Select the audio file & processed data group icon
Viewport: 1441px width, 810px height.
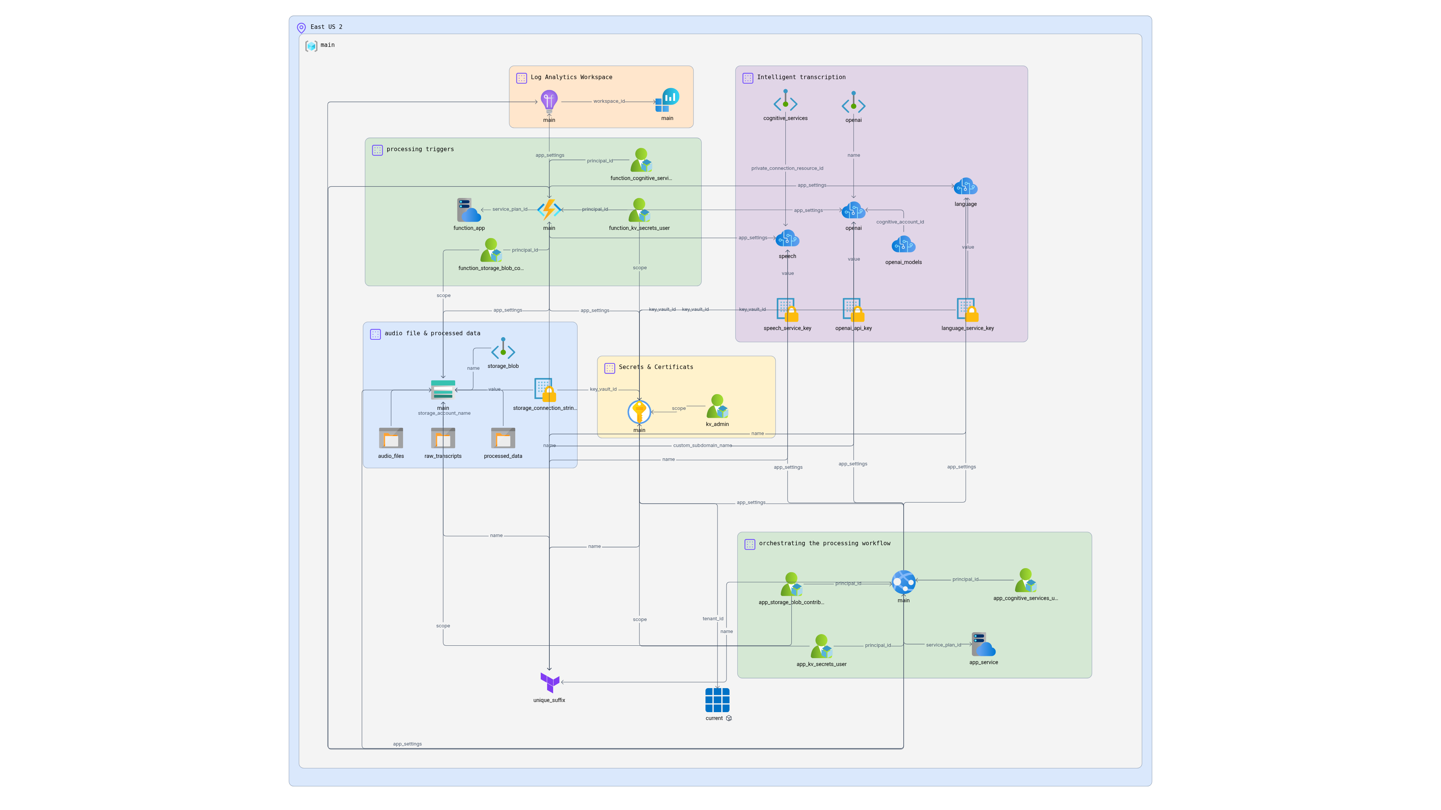pyautogui.click(x=375, y=334)
